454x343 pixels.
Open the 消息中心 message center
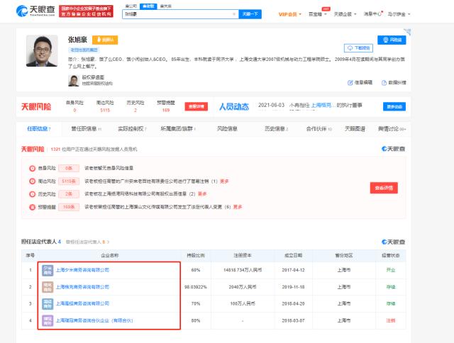coord(373,14)
